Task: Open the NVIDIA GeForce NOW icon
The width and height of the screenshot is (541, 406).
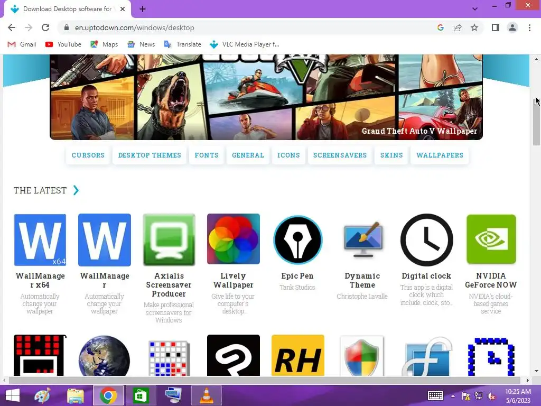Action: pos(491,239)
